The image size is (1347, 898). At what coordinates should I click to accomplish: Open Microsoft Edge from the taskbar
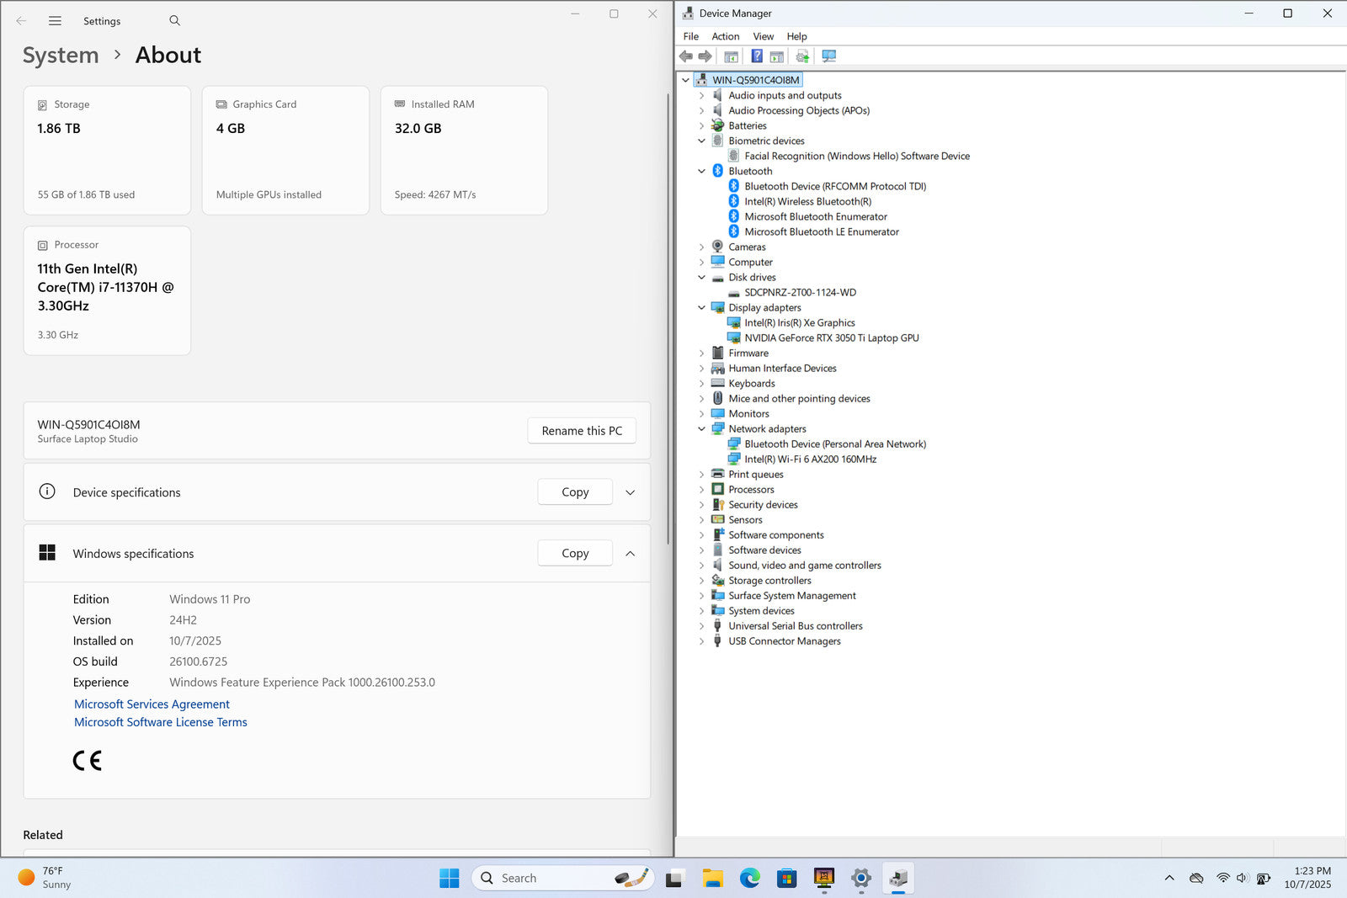pyautogui.click(x=749, y=878)
